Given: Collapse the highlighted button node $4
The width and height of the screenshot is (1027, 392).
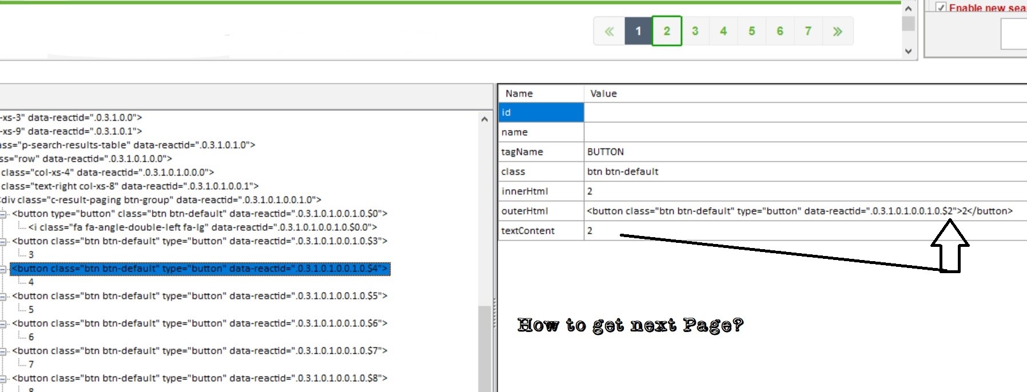Looking at the screenshot, I should tap(3, 269).
